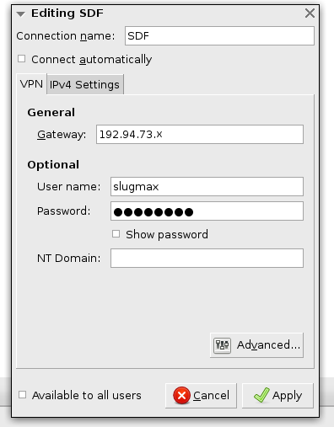
Task: Click the Password input field
Action: [207, 211]
